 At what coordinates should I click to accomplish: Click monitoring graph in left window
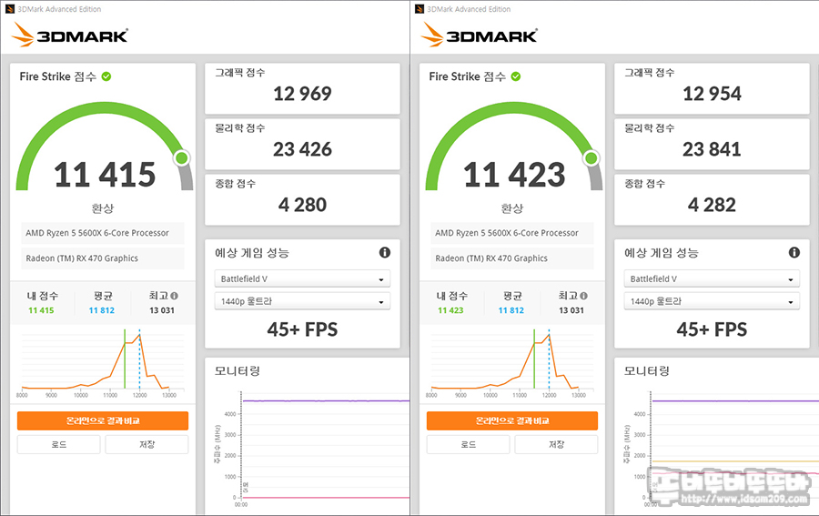pyautogui.click(x=312, y=450)
